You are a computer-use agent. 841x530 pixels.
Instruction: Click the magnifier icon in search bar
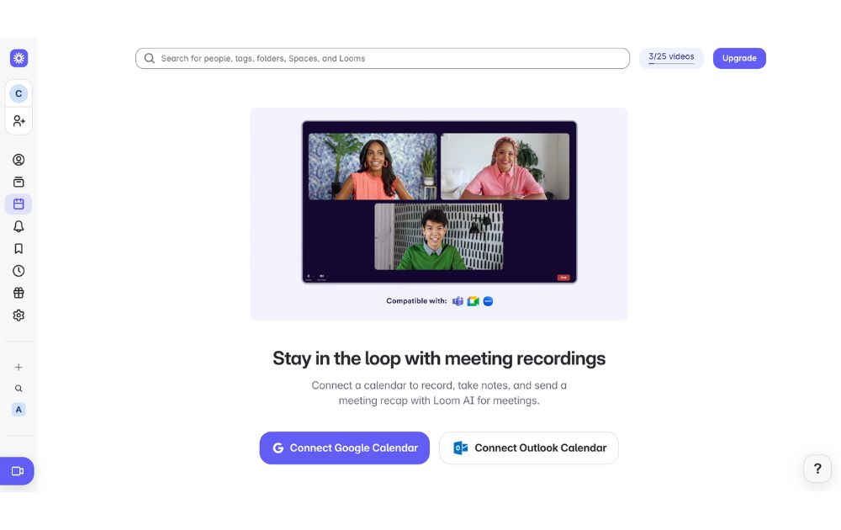[x=150, y=59]
